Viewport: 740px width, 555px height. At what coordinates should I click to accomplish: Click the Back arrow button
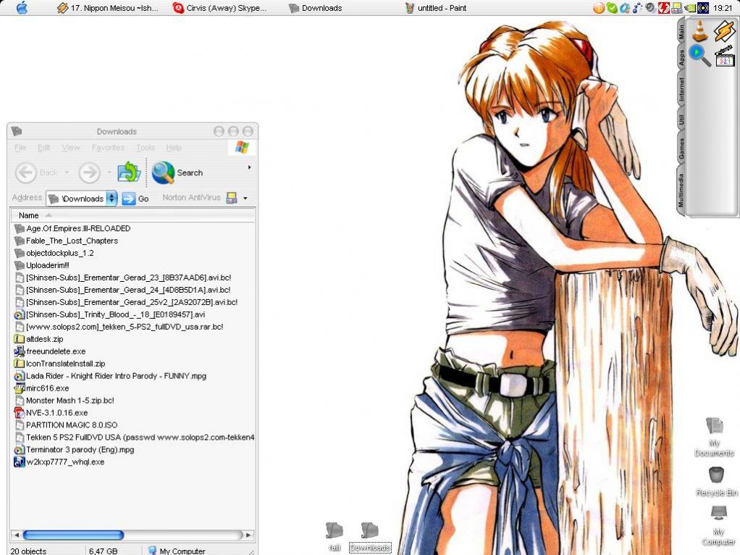click(x=26, y=172)
